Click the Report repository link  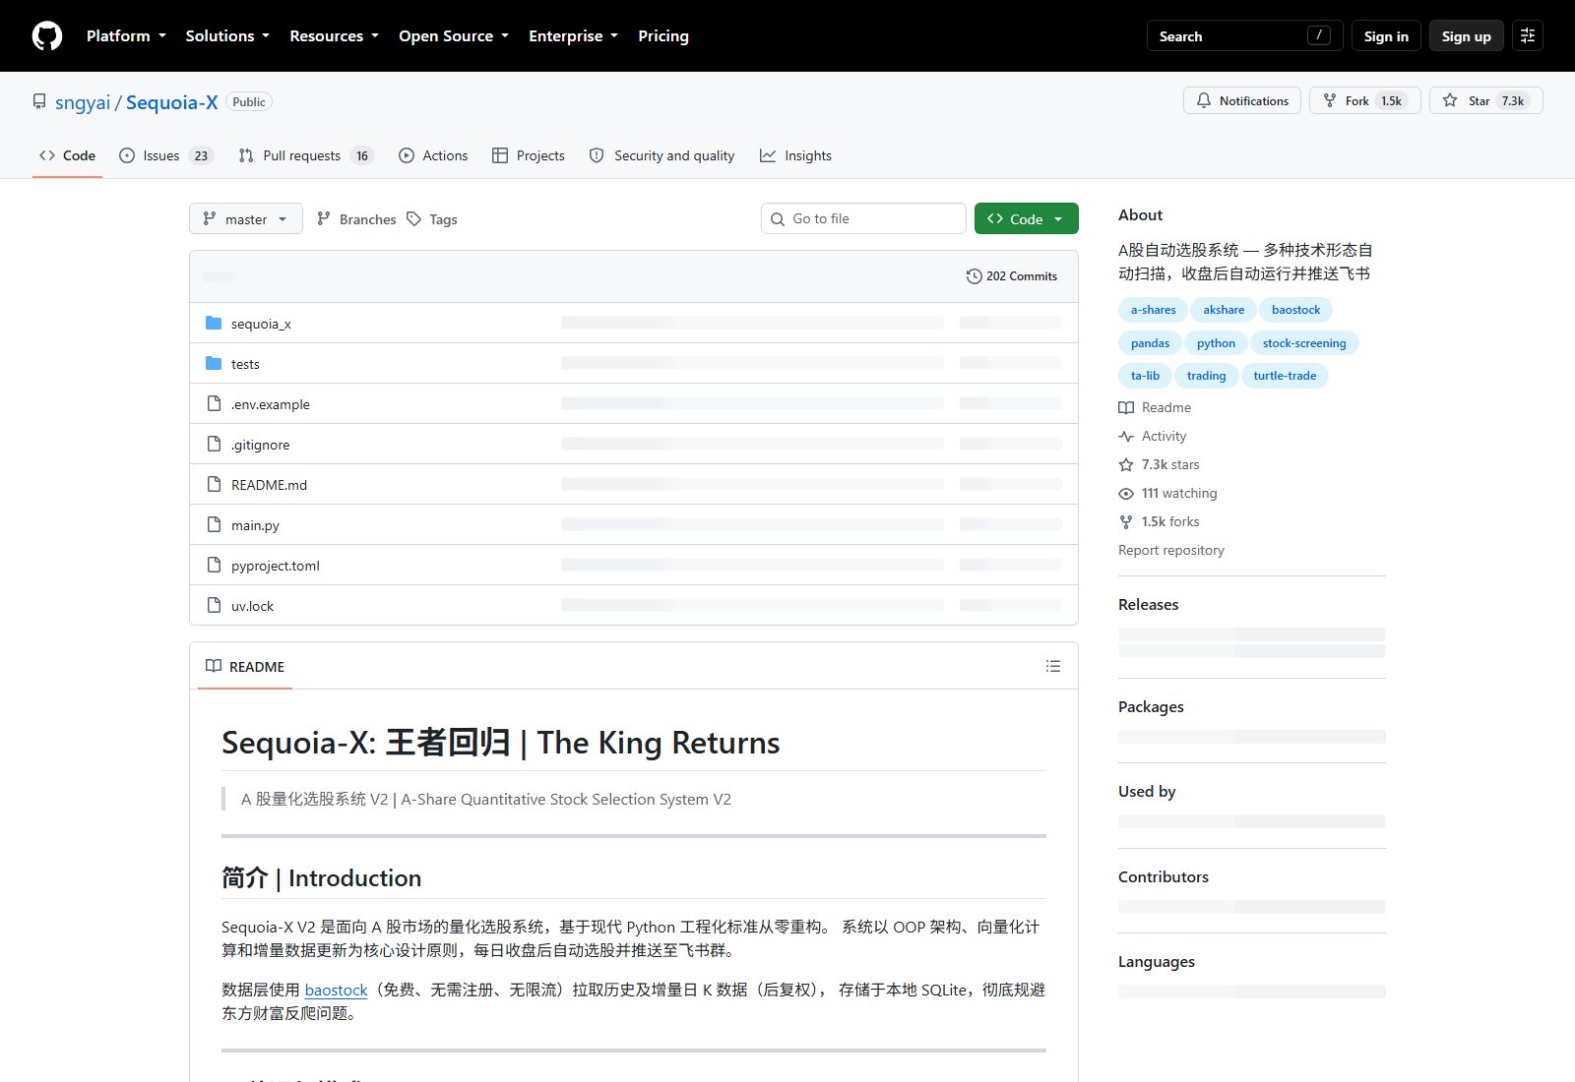1171,550
